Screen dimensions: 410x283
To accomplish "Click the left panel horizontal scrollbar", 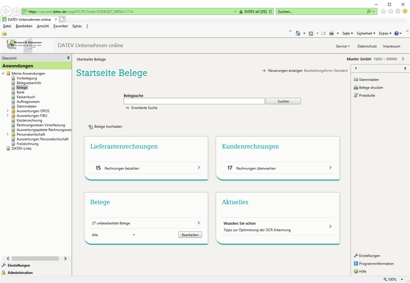I will tap(36, 258).
